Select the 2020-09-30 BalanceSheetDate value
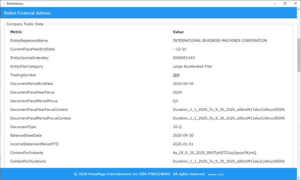Screen dimensions: 301x180 pyautogui.click(x=183, y=135)
